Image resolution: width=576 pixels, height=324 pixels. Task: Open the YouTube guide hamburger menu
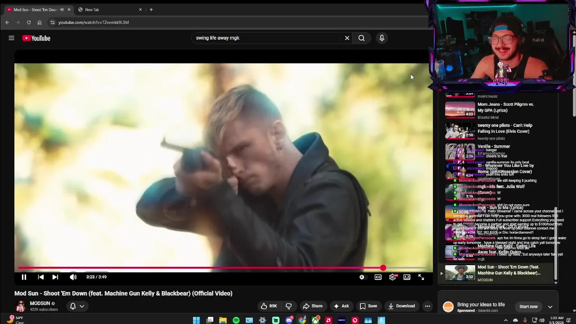pos(11,38)
